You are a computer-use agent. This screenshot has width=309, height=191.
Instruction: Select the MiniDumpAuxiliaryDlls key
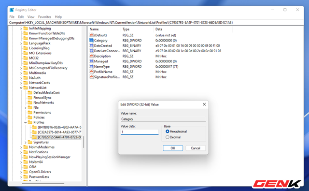click(x=46, y=63)
